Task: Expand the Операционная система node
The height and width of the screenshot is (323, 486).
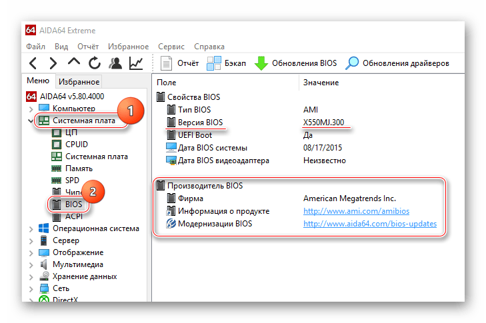Action: tap(31, 229)
